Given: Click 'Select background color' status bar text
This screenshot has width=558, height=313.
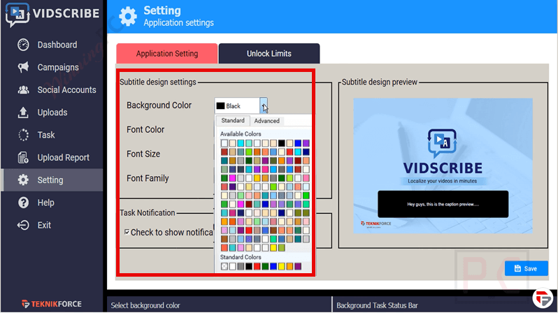Looking at the screenshot, I should (145, 305).
